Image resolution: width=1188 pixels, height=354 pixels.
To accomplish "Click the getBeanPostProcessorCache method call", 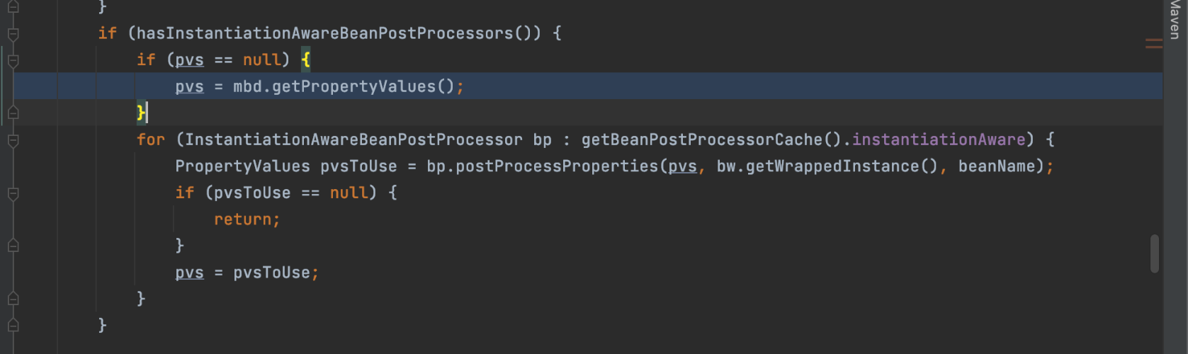I will click(x=701, y=139).
